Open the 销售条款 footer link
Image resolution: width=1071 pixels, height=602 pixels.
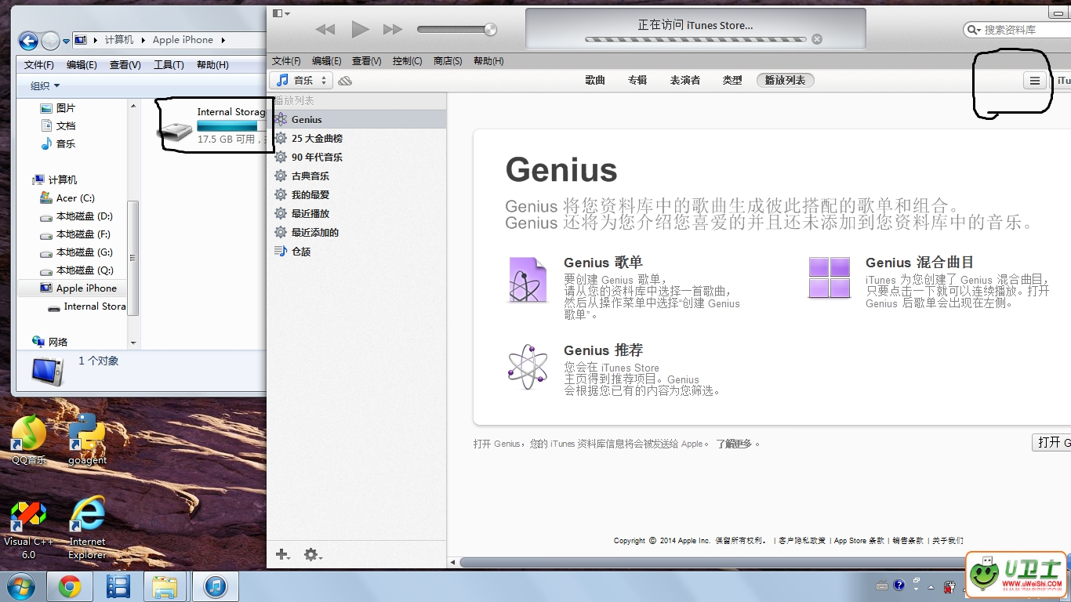[x=908, y=541]
